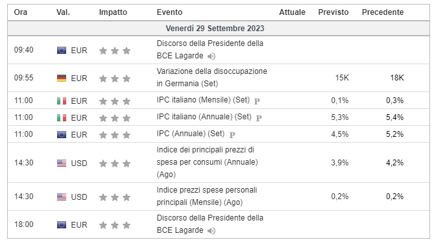Click the US flag in the 14:30 Annuale row
Image resolution: width=434 pixels, height=240 pixels.
pyautogui.click(x=62, y=163)
